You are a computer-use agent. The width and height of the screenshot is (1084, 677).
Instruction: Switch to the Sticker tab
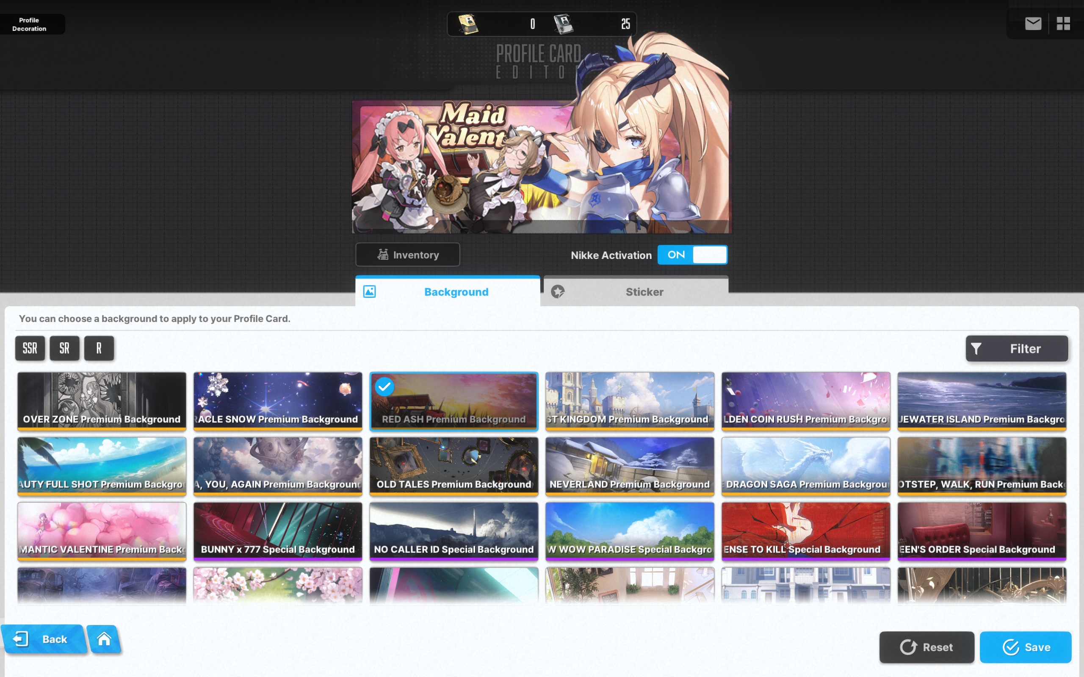click(x=636, y=292)
